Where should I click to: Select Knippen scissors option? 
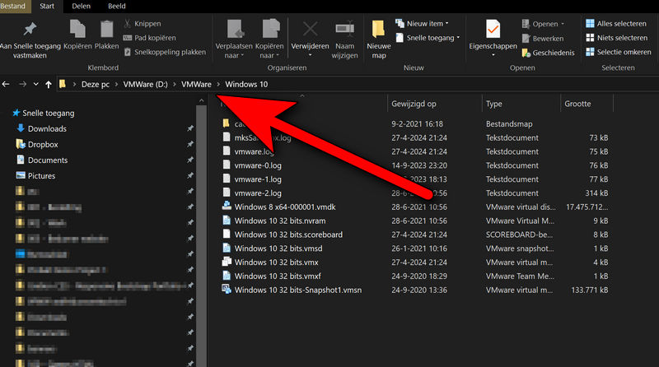[x=143, y=24]
